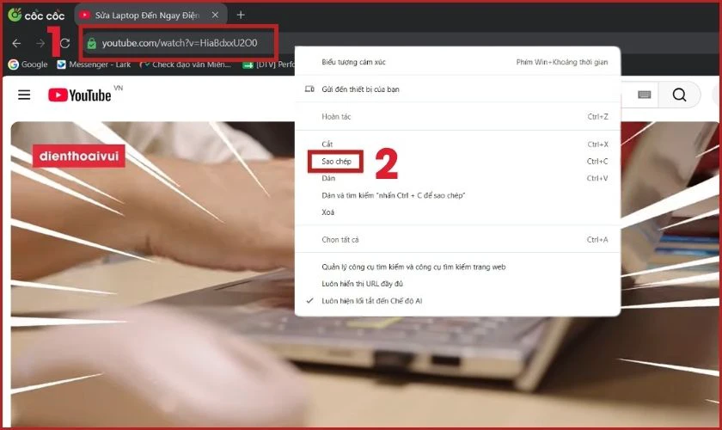Screen dimensions: 722x430
Task: Select Hoàn tác in context menu
Action: (457, 117)
